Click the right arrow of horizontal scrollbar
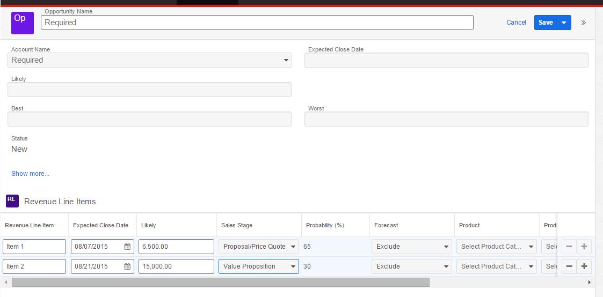603x297 pixels. pyautogui.click(x=590, y=283)
